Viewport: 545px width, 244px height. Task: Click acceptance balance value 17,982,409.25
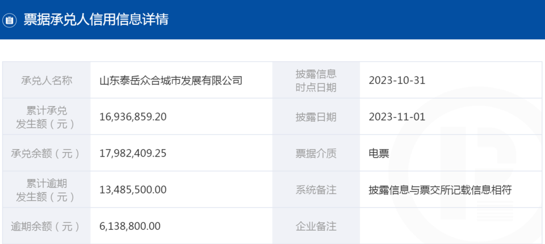[x=133, y=153]
